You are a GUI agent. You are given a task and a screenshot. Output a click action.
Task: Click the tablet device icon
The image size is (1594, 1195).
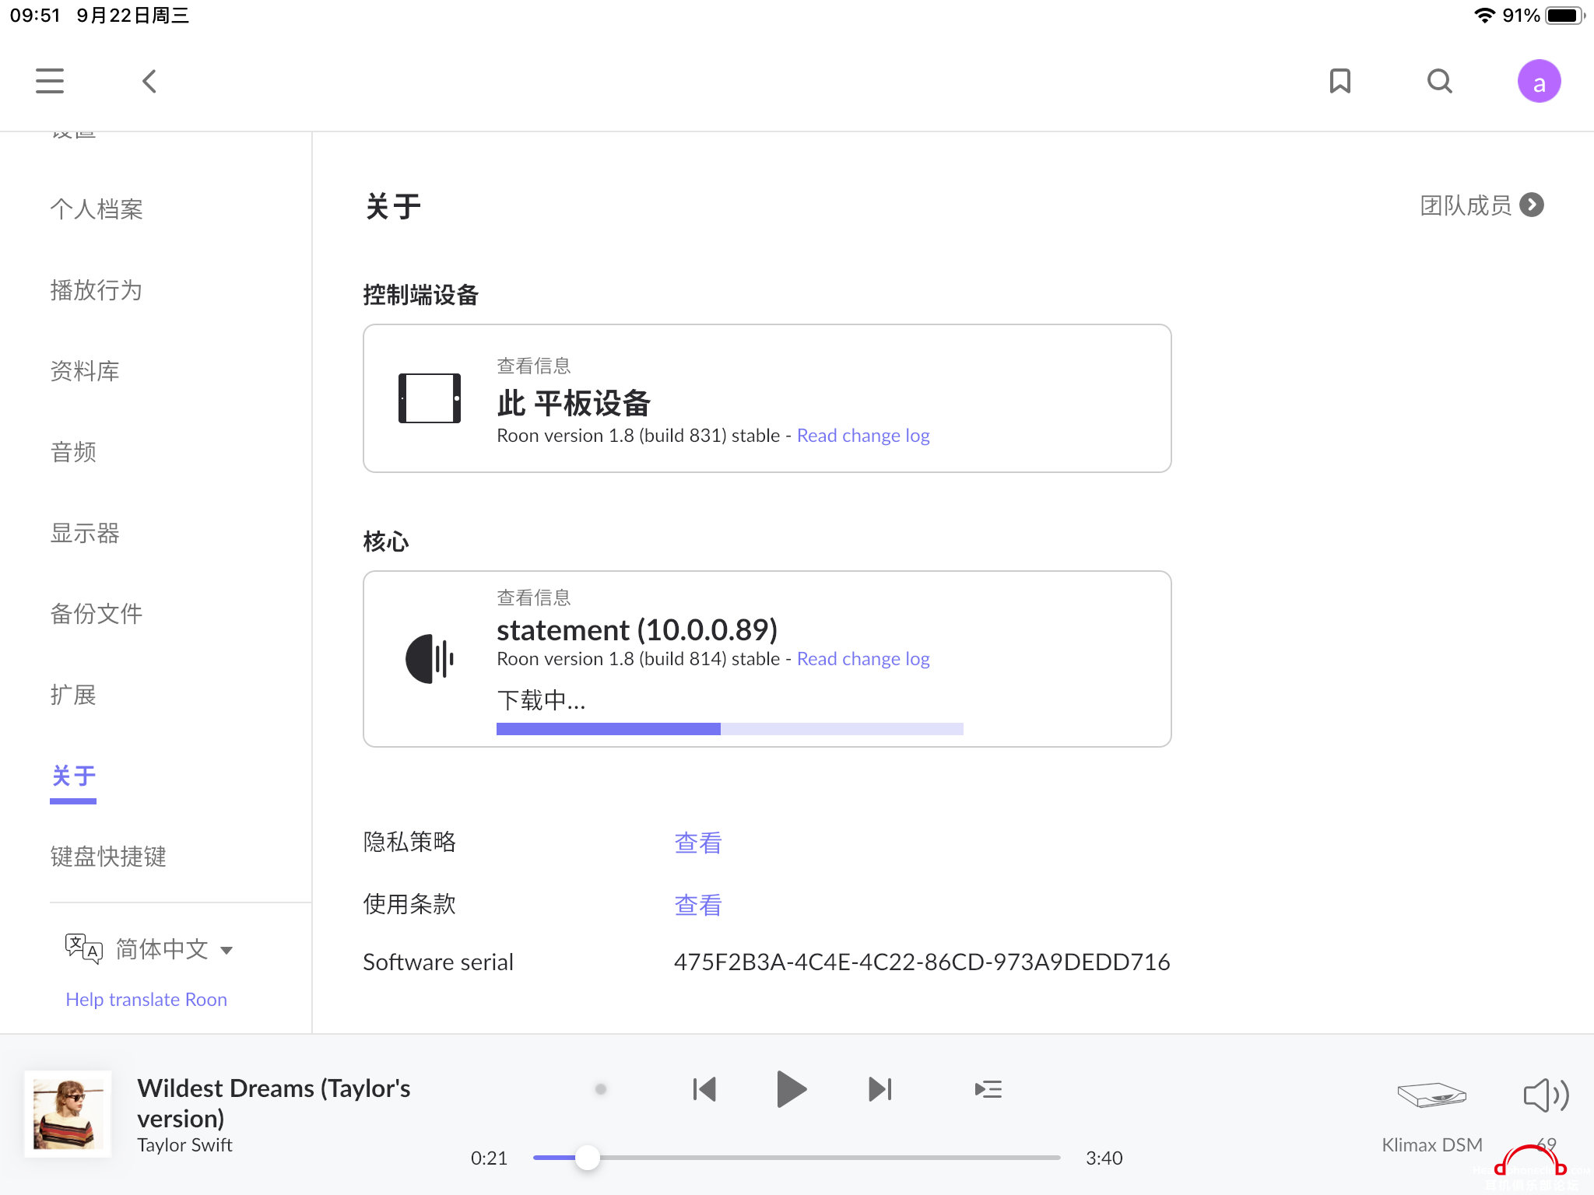[430, 398]
